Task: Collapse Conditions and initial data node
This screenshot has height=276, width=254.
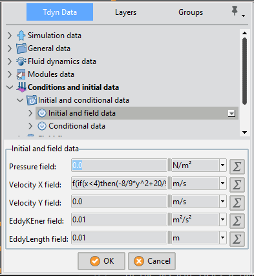Action: (x=10, y=87)
